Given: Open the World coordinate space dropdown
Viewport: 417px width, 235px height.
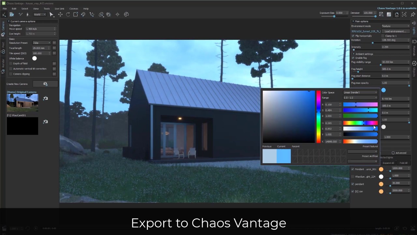Looking at the screenshot, I should click(39, 14).
